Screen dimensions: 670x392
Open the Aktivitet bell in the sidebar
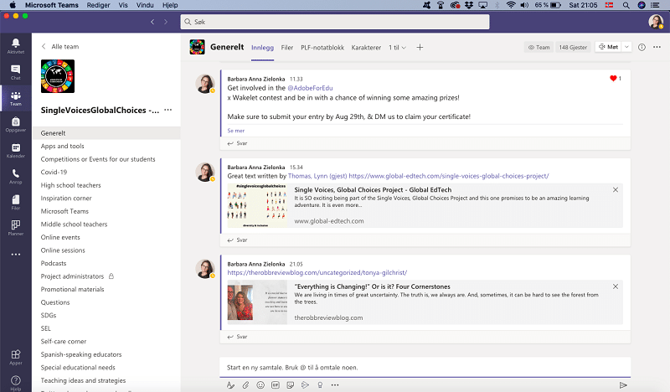[15, 44]
